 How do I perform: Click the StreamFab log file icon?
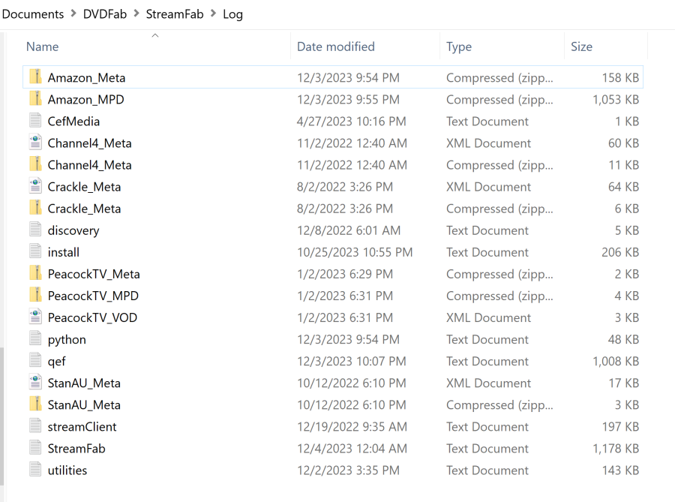click(x=35, y=448)
